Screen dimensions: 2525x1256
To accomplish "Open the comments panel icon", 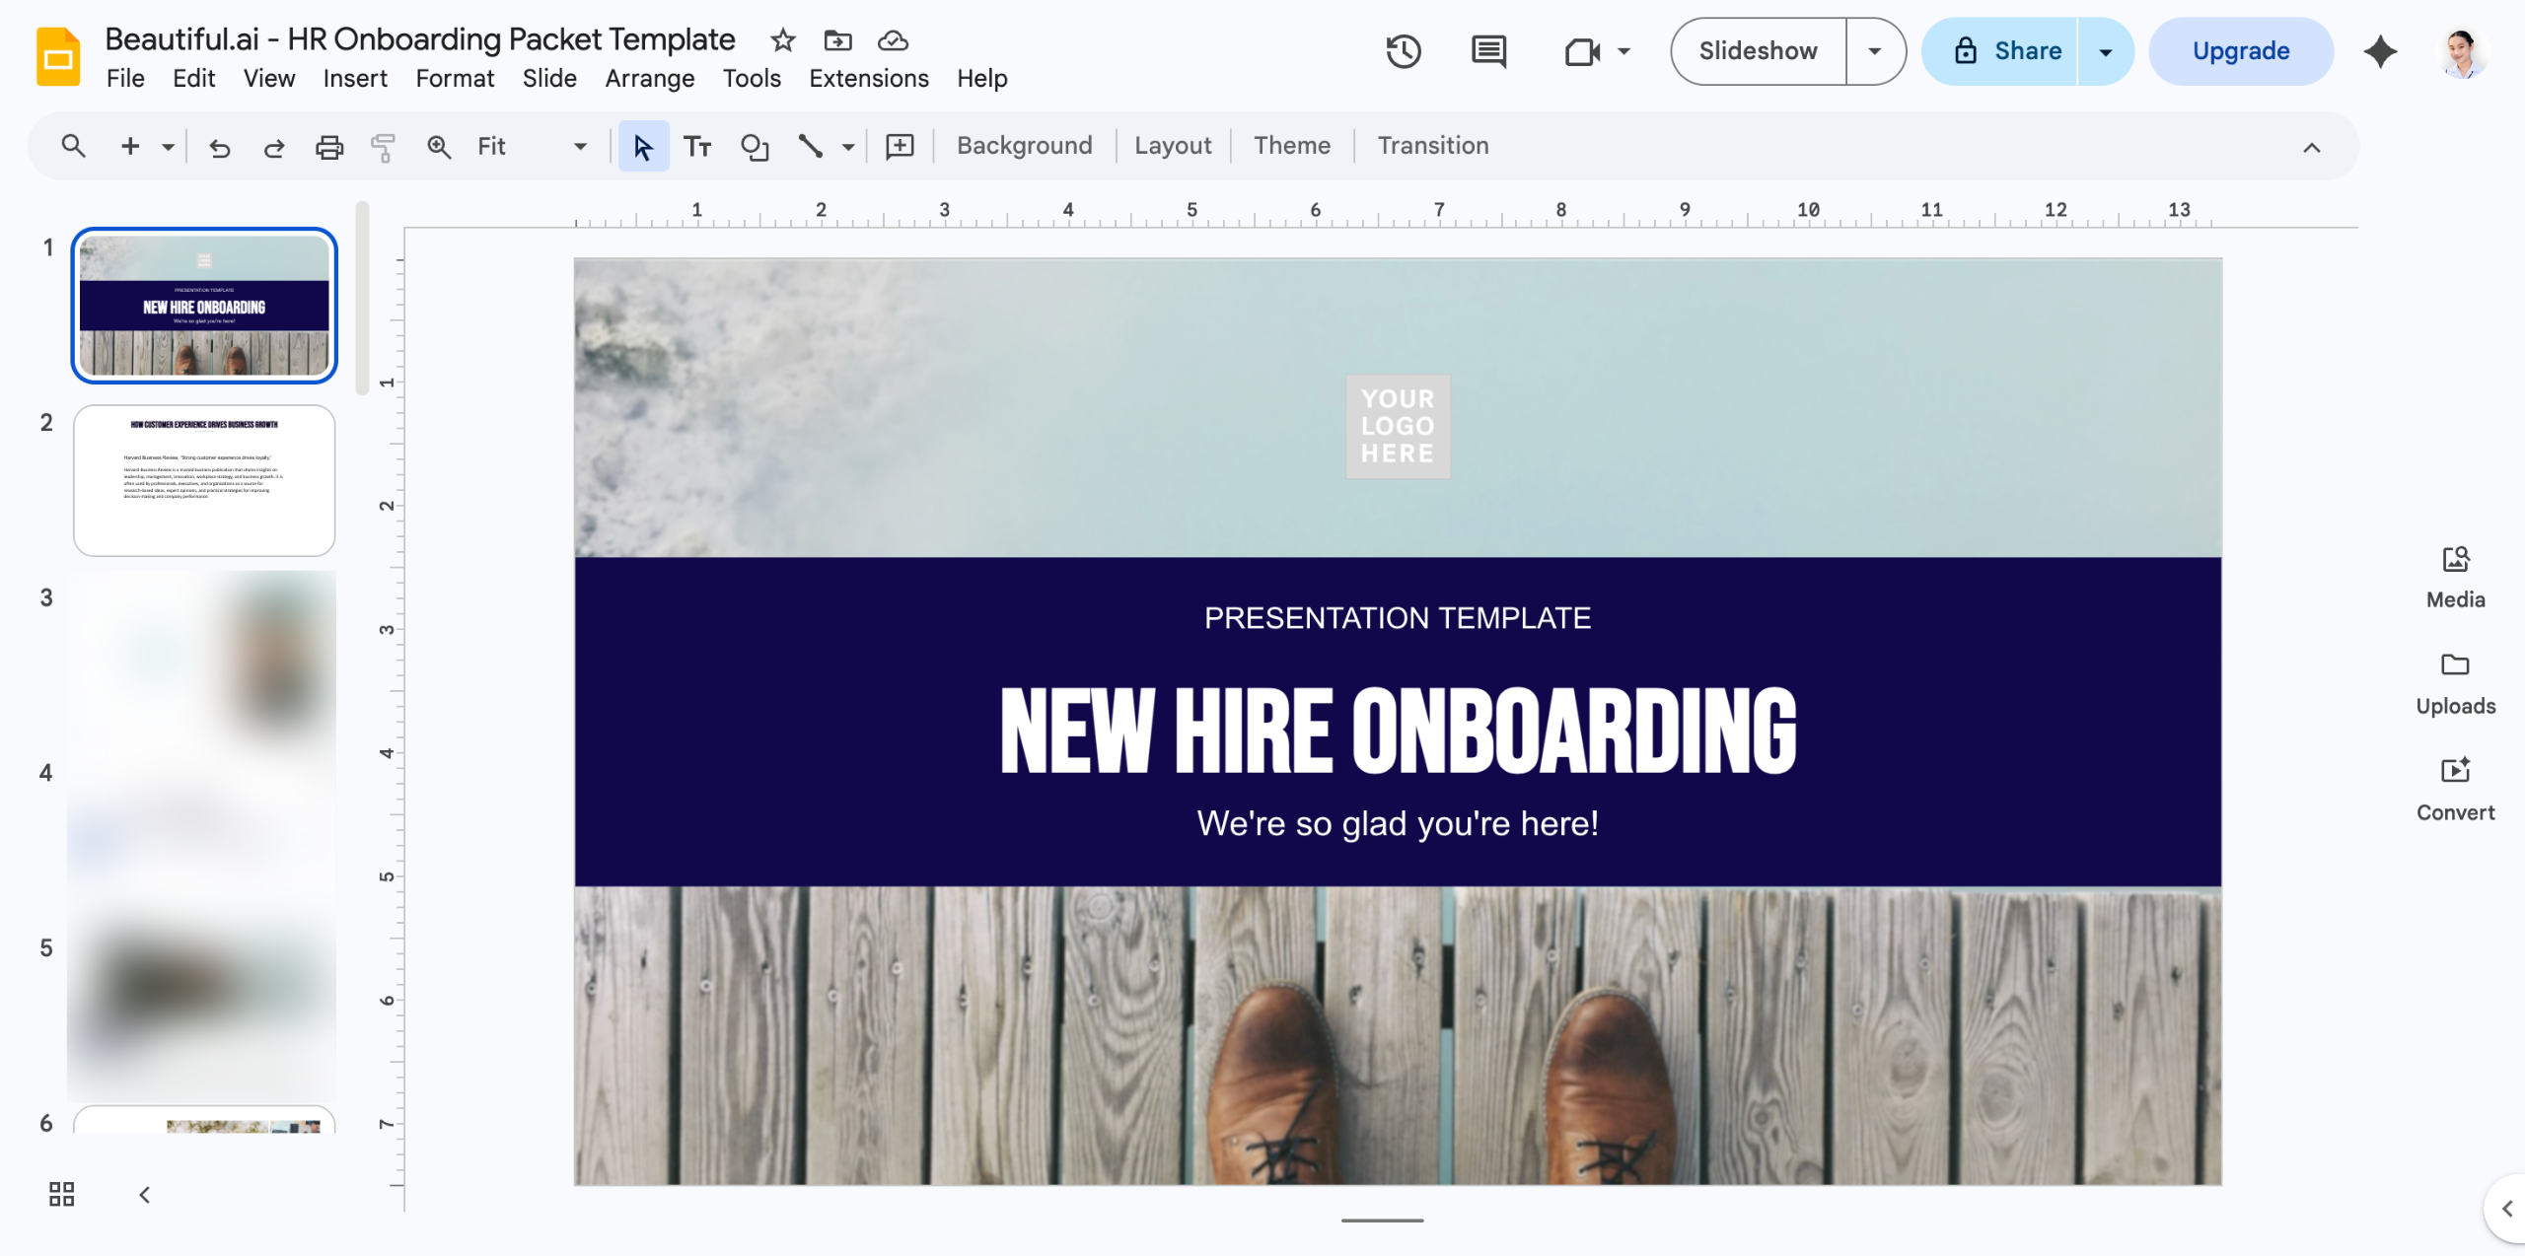I will [1488, 51].
